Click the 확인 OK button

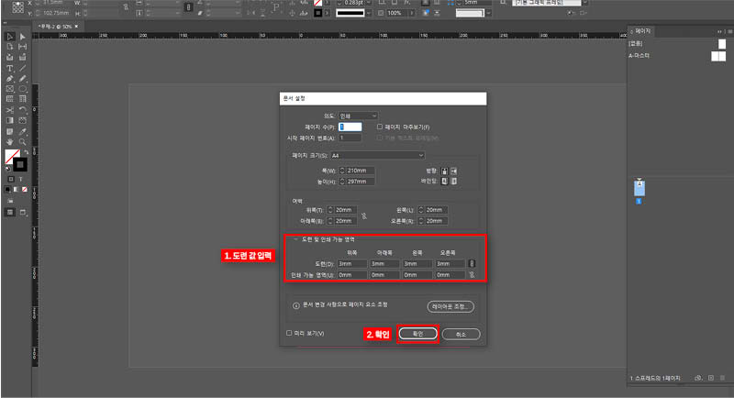(418, 334)
